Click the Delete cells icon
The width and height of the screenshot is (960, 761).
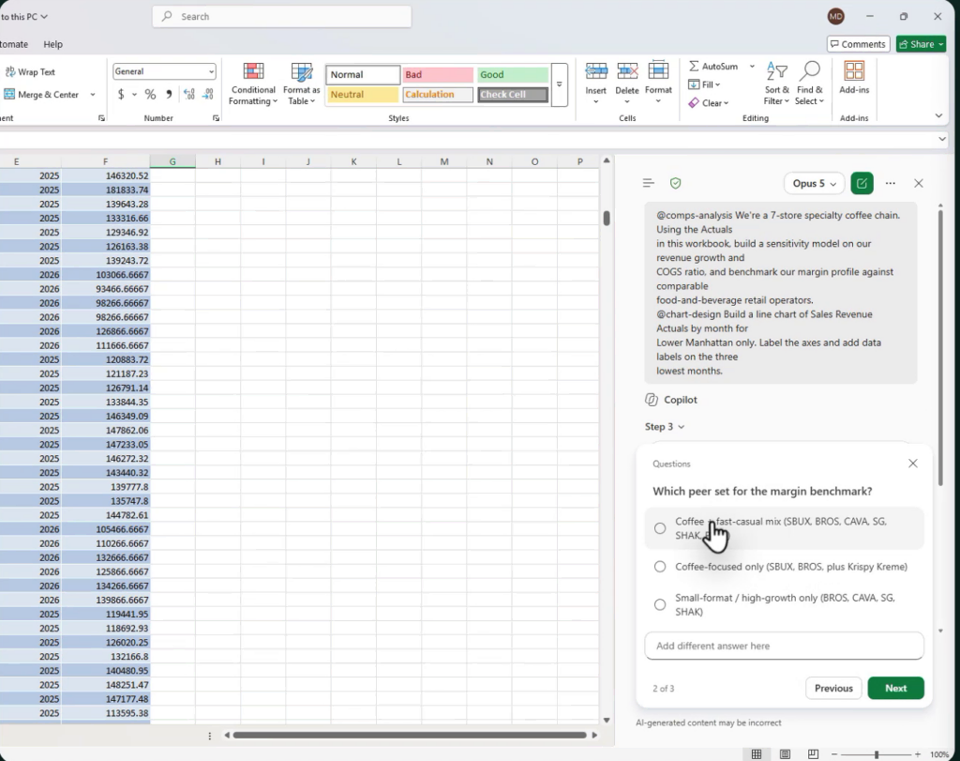627,71
